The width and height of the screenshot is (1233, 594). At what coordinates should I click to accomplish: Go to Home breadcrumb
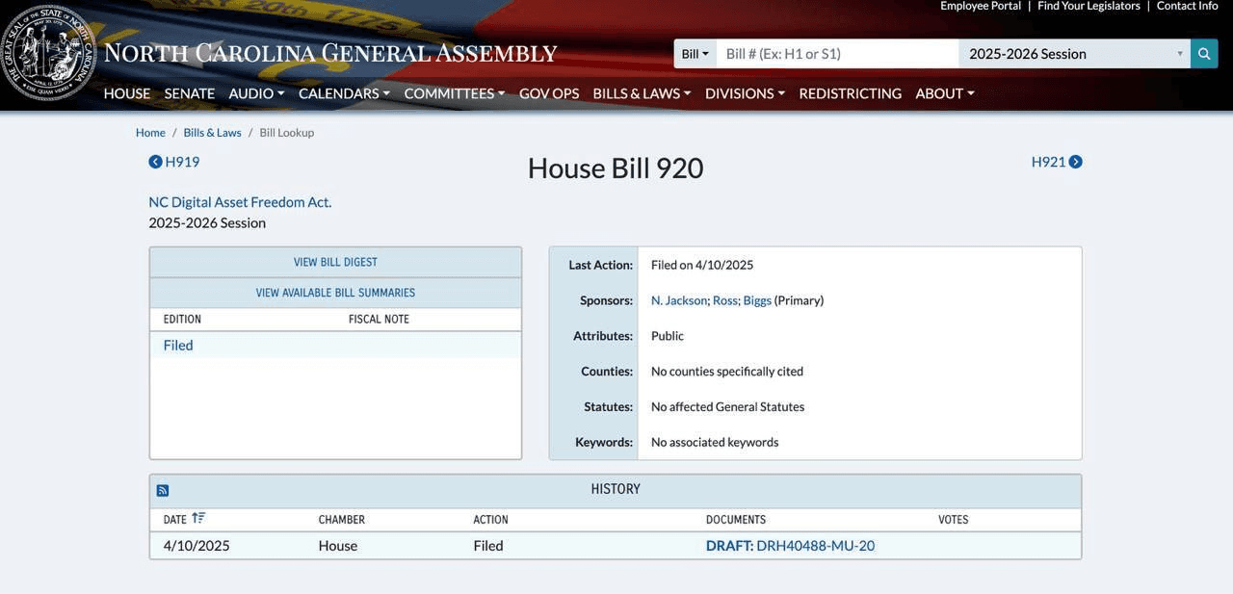pos(150,133)
